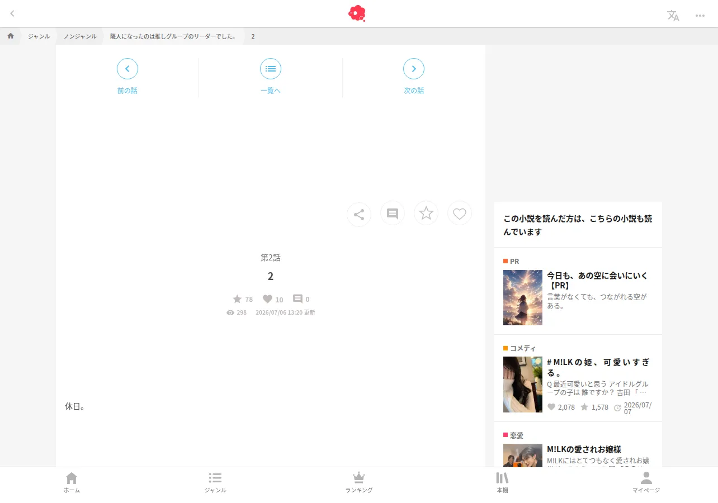Open the ランキング tab in bottom bar
The height and width of the screenshot is (503, 718).
pos(359,483)
